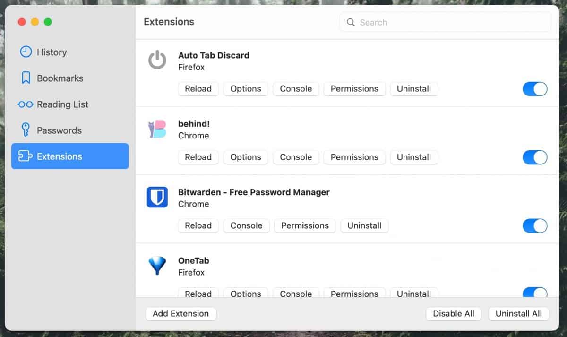Reload the Auto Tab Discard extension
This screenshot has height=337, width=567.
pyautogui.click(x=198, y=89)
